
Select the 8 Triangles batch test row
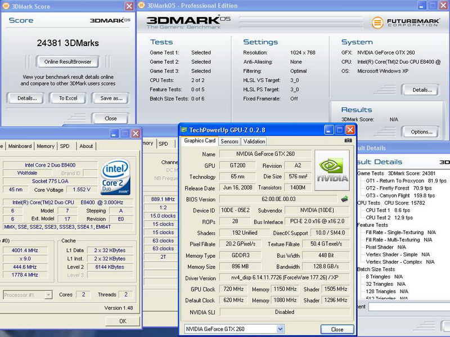point(384,277)
